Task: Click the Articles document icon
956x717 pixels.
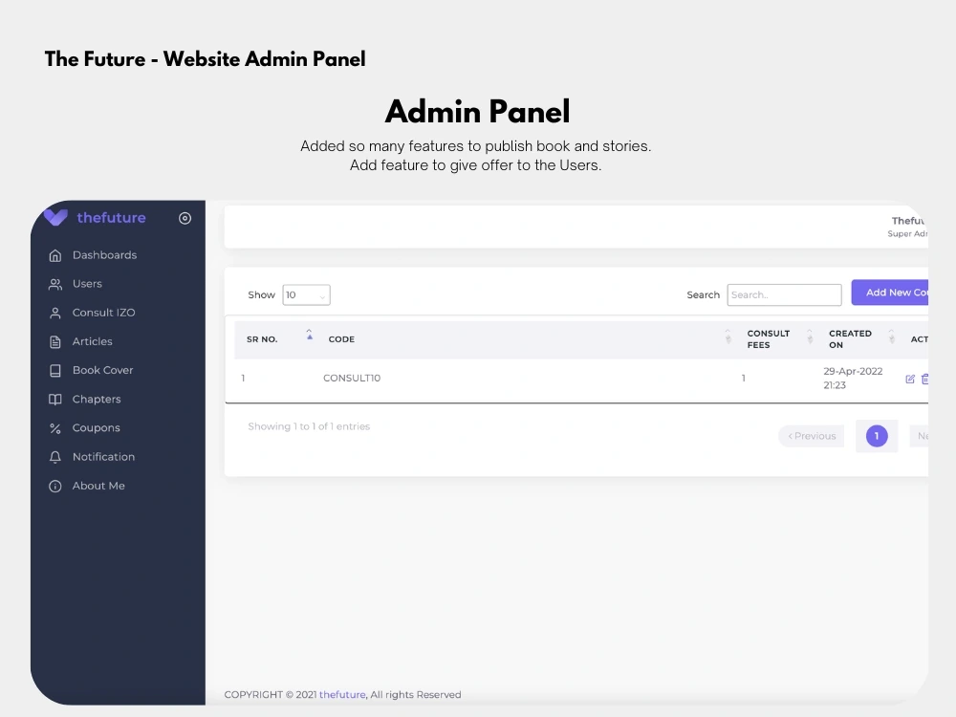Action: tap(54, 342)
